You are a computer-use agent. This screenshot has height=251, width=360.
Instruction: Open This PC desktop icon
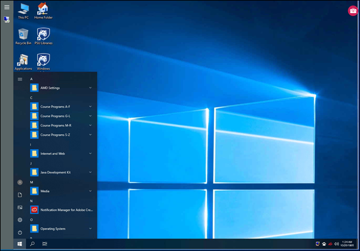click(23, 11)
